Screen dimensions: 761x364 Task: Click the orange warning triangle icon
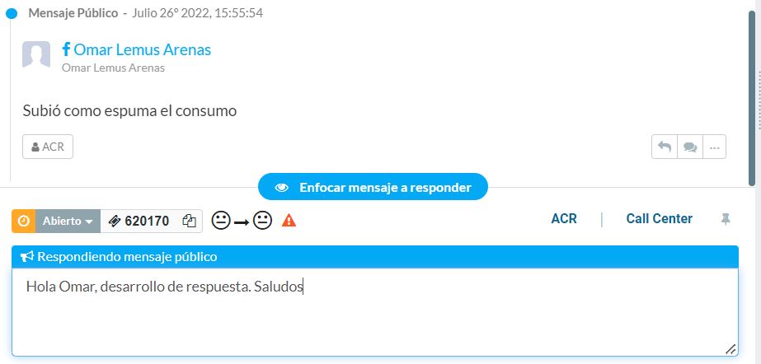tap(289, 221)
